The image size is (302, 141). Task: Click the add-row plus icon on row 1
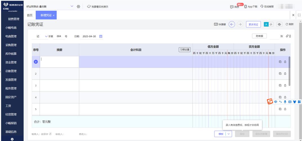tap(36, 62)
